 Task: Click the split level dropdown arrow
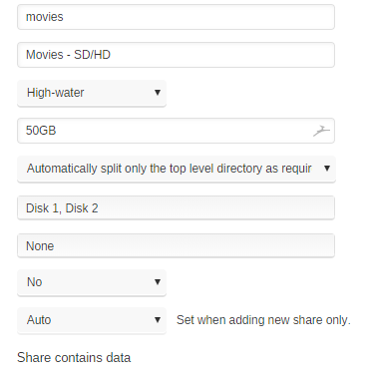click(327, 169)
